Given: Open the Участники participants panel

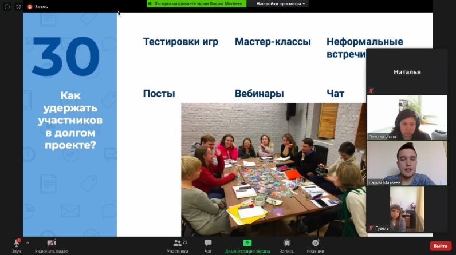Looking at the screenshot, I should 177,244.
